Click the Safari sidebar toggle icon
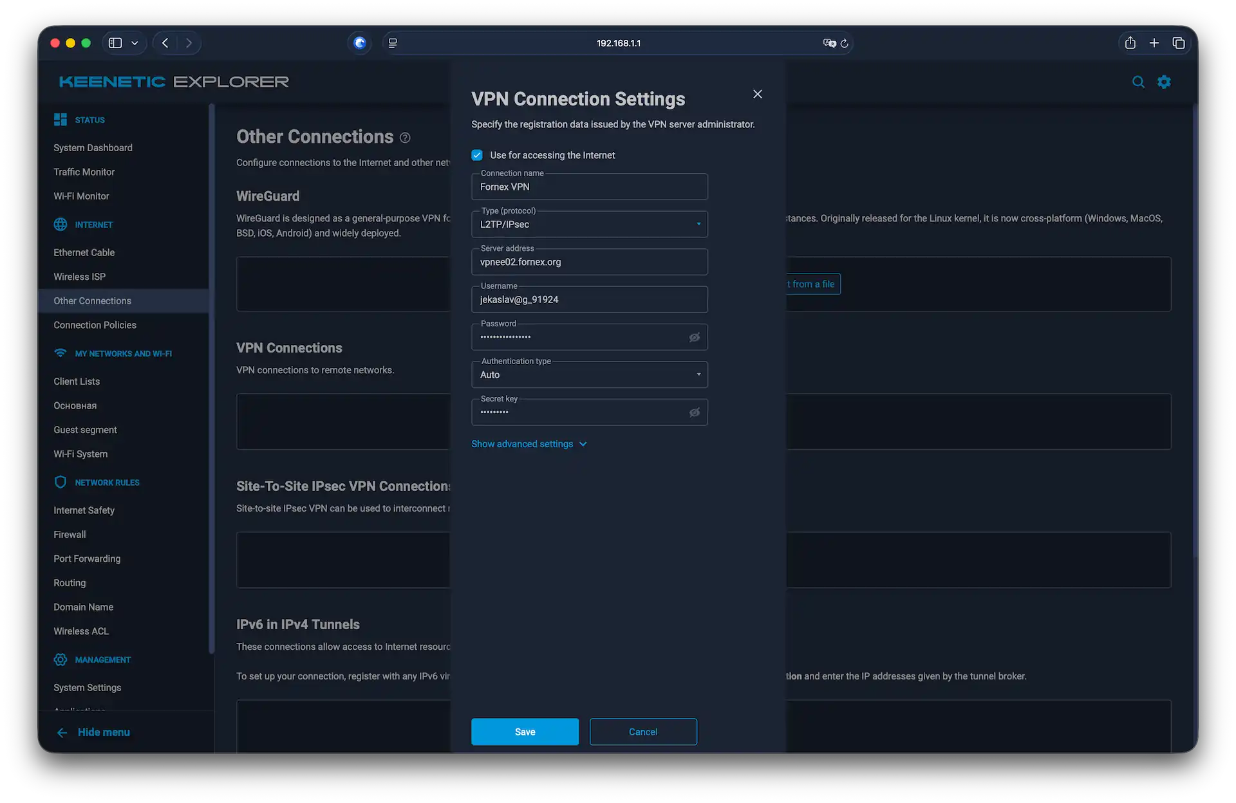The width and height of the screenshot is (1236, 803). click(115, 43)
